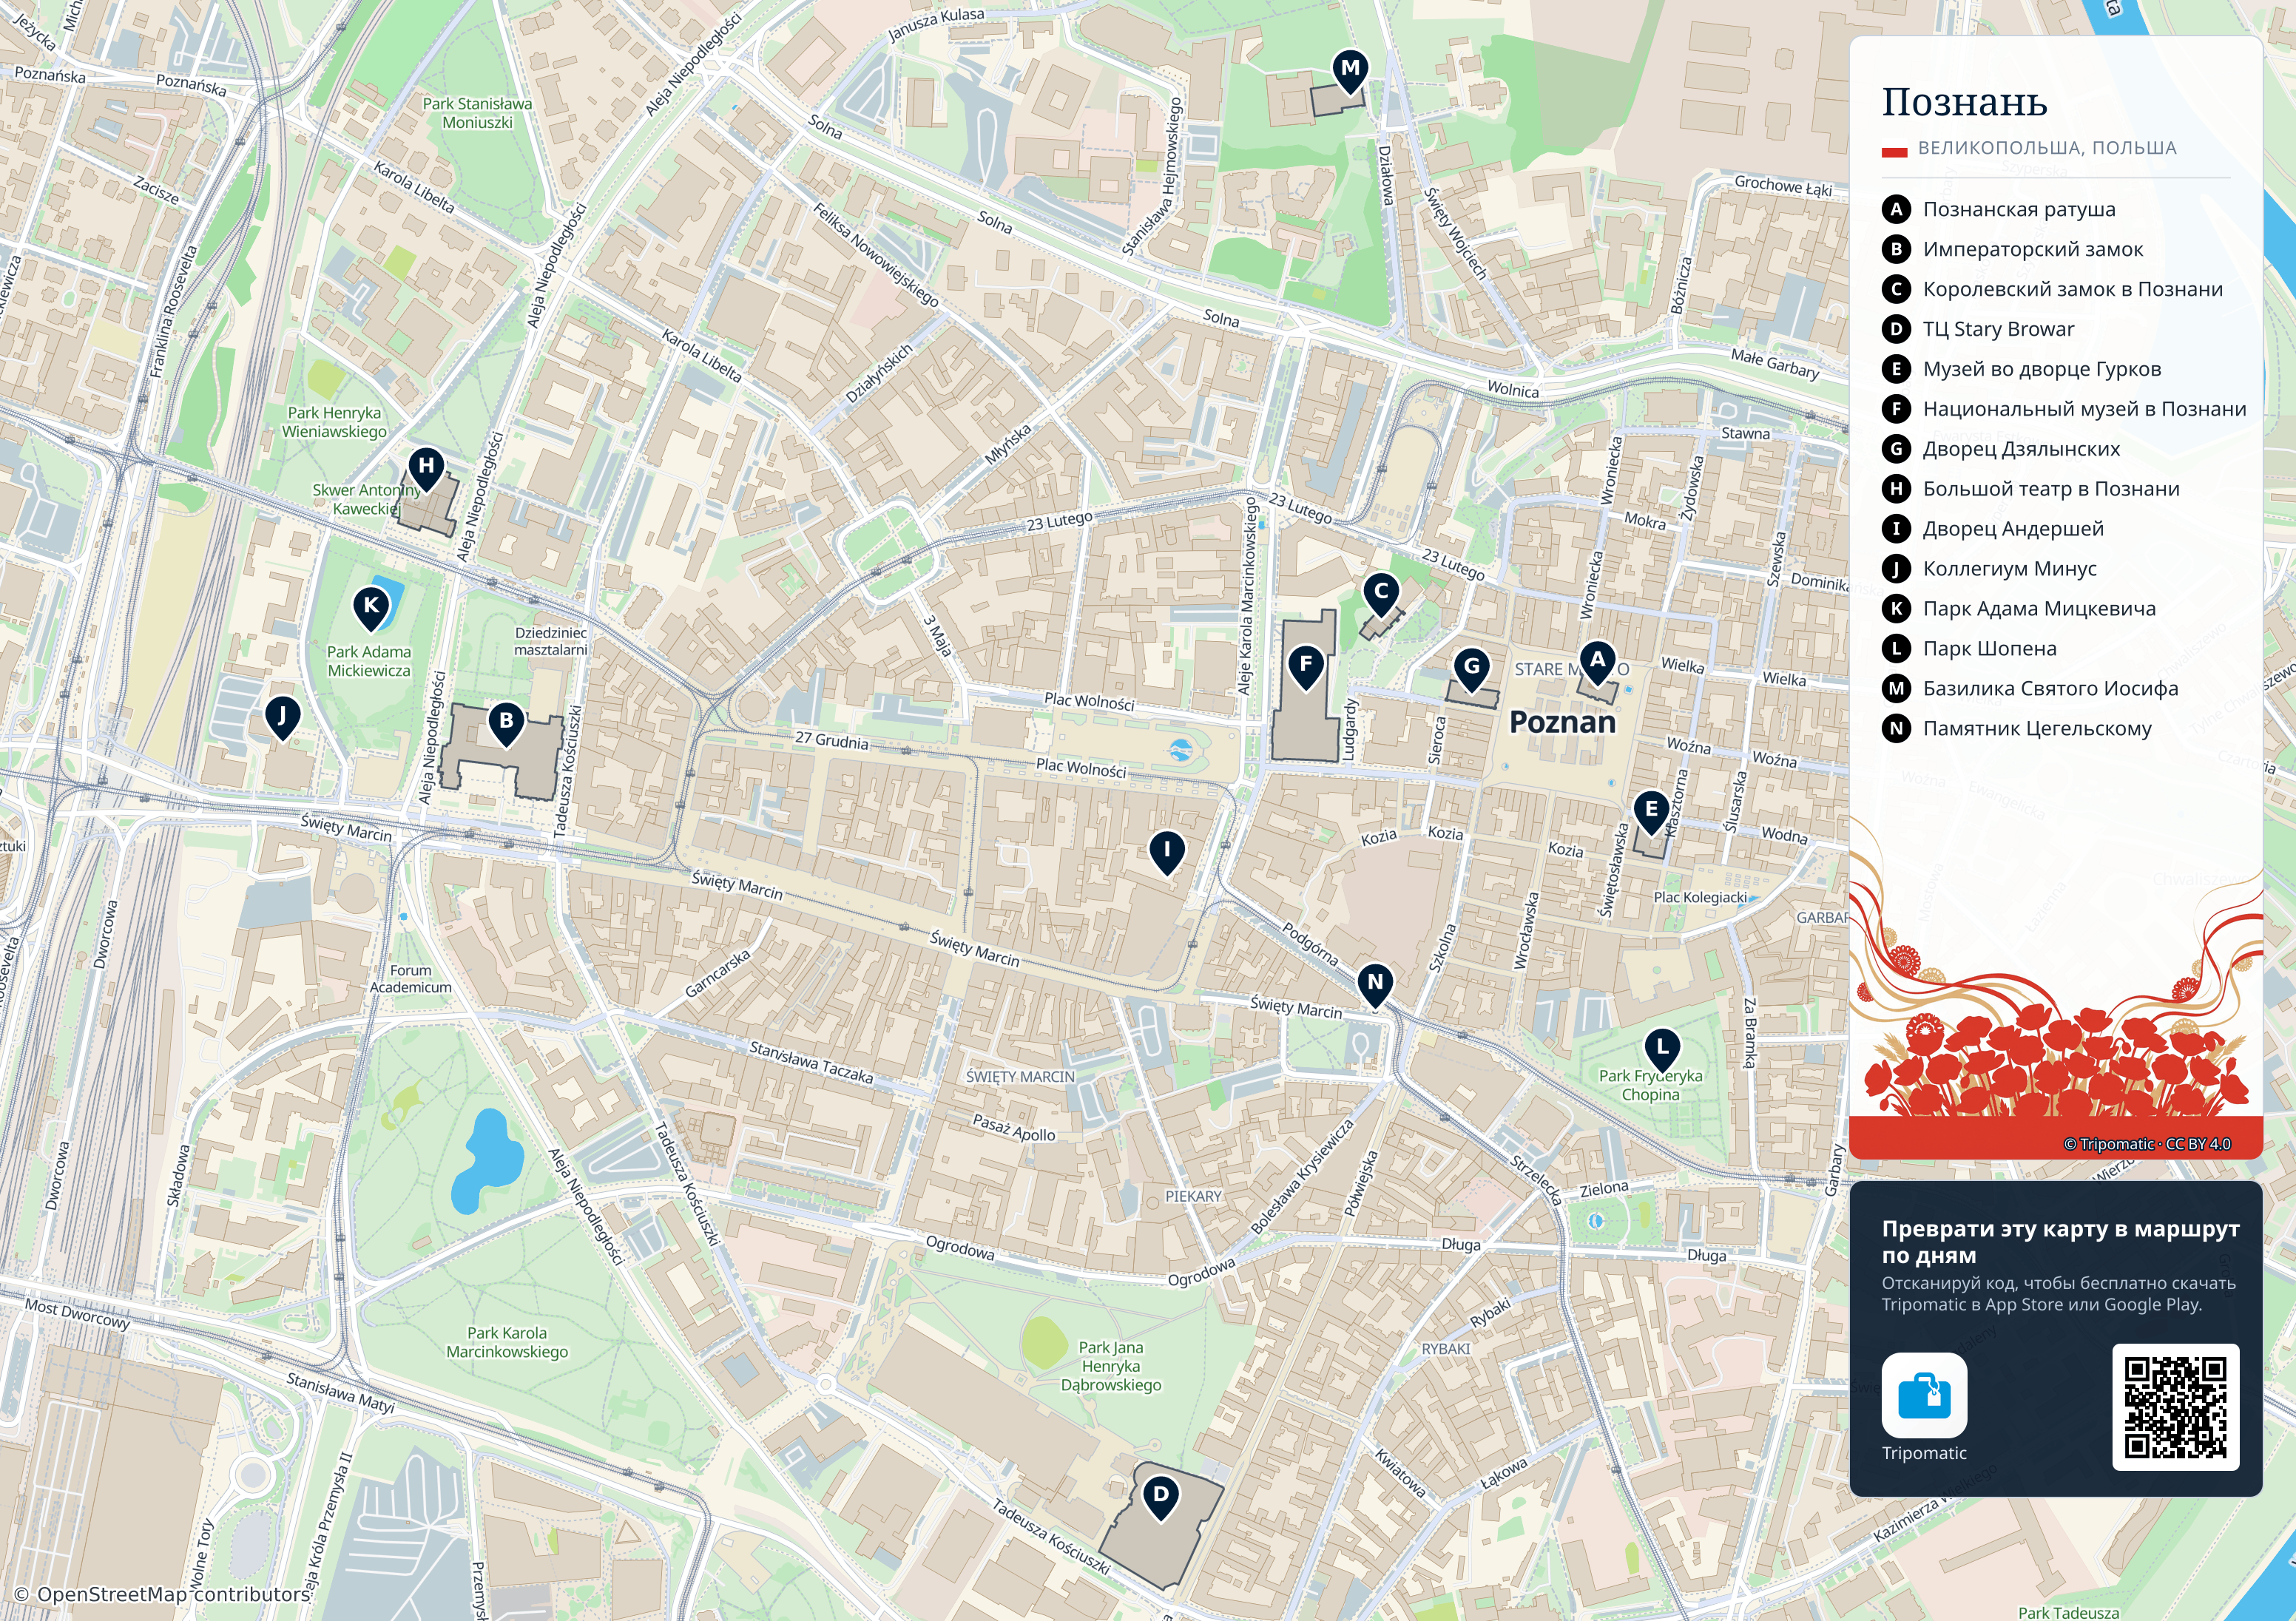Click the Park Stanisława Moniuszki label
The image size is (2296, 1621).
(x=477, y=113)
